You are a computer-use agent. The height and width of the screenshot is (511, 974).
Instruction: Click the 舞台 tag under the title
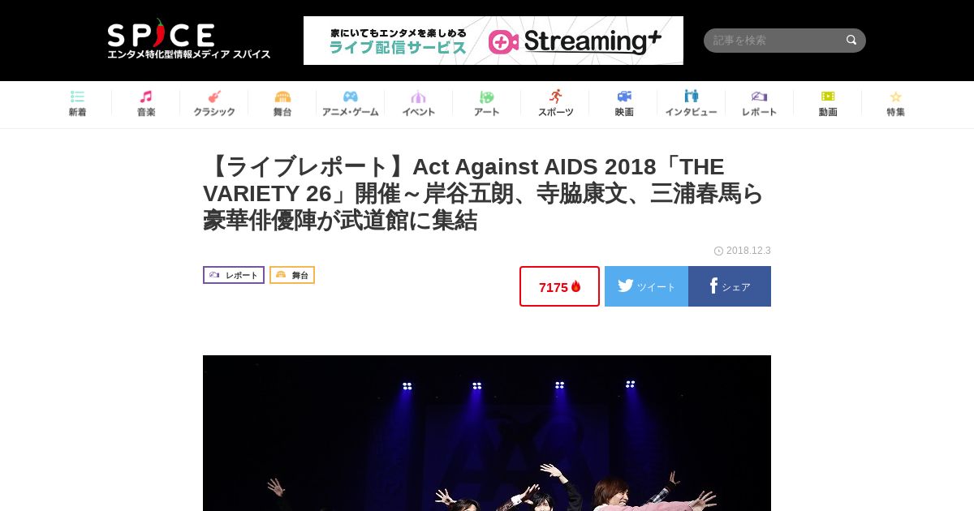pos(292,275)
